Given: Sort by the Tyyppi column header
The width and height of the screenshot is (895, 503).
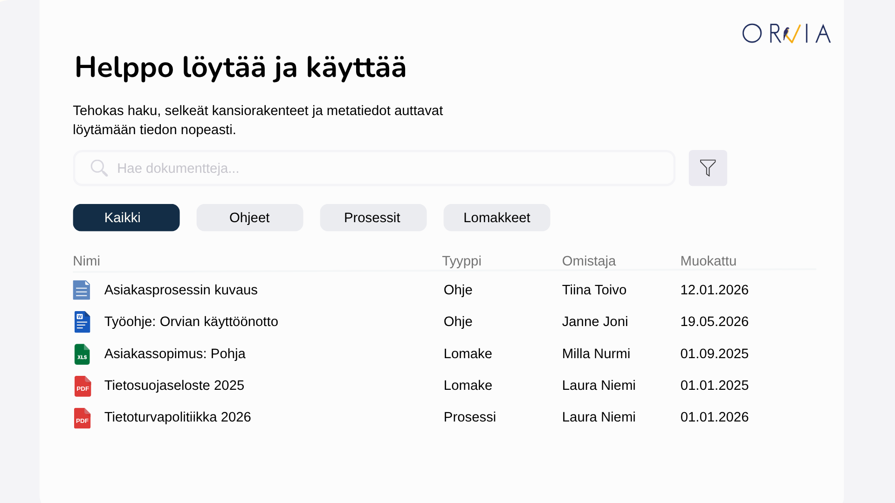Looking at the screenshot, I should (461, 261).
